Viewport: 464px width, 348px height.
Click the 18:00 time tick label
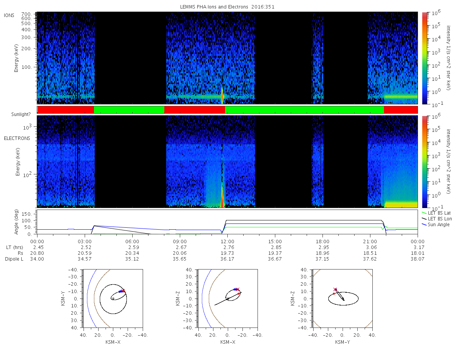pyautogui.click(x=322, y=242)
